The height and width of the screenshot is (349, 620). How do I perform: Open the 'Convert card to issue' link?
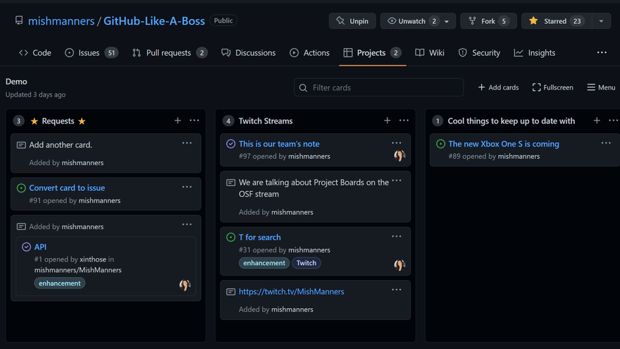pyautogui.click(x=67, y=188)
